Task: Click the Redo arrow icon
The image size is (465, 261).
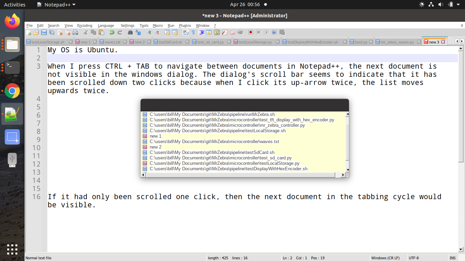Action: click(120, 32)
